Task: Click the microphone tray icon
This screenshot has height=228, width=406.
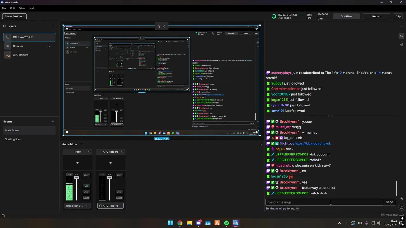Action: point(367,223)
